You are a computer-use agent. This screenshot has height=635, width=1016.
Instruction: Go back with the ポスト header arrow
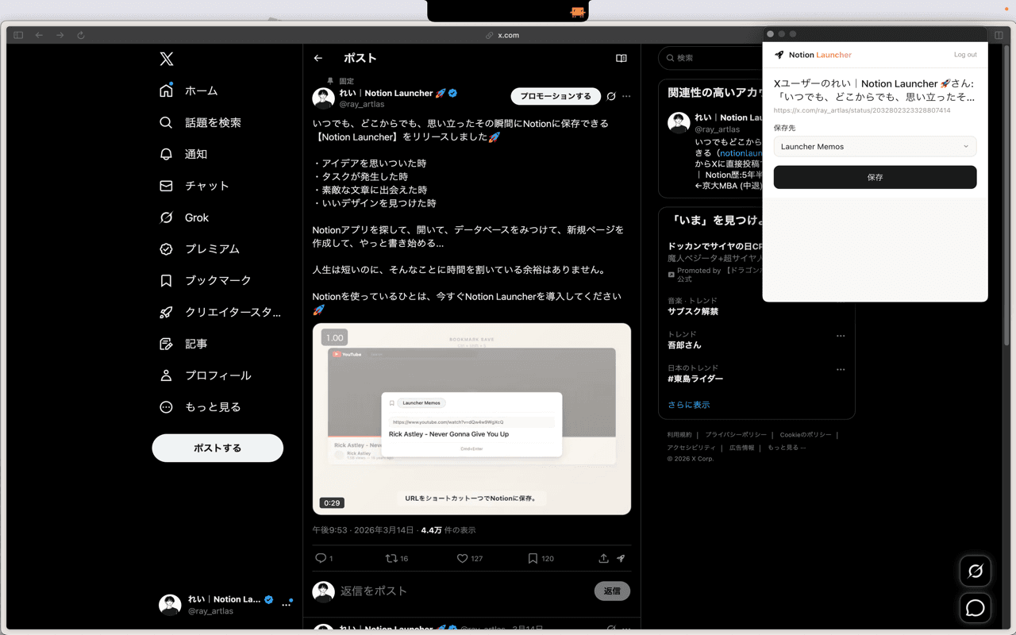[318, 58]
